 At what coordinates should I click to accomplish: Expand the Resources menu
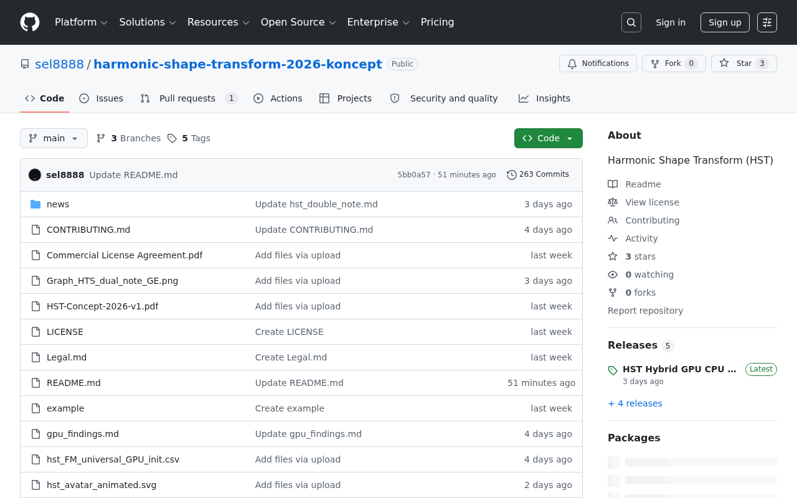[x=218, y=22]
